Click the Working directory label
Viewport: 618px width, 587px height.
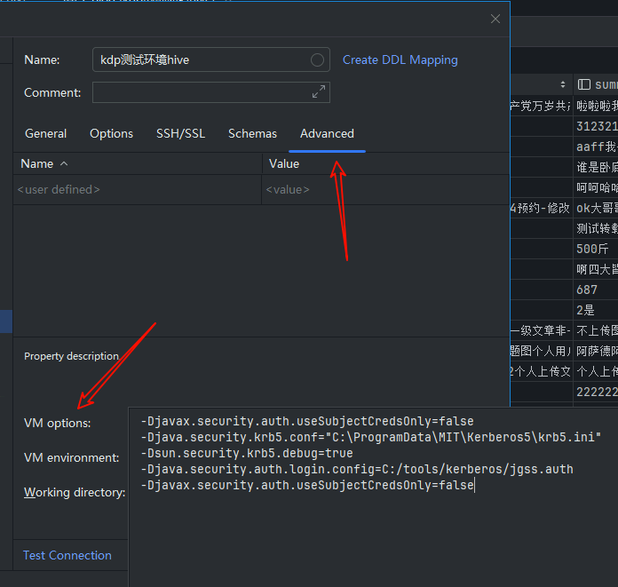[75, 492]
